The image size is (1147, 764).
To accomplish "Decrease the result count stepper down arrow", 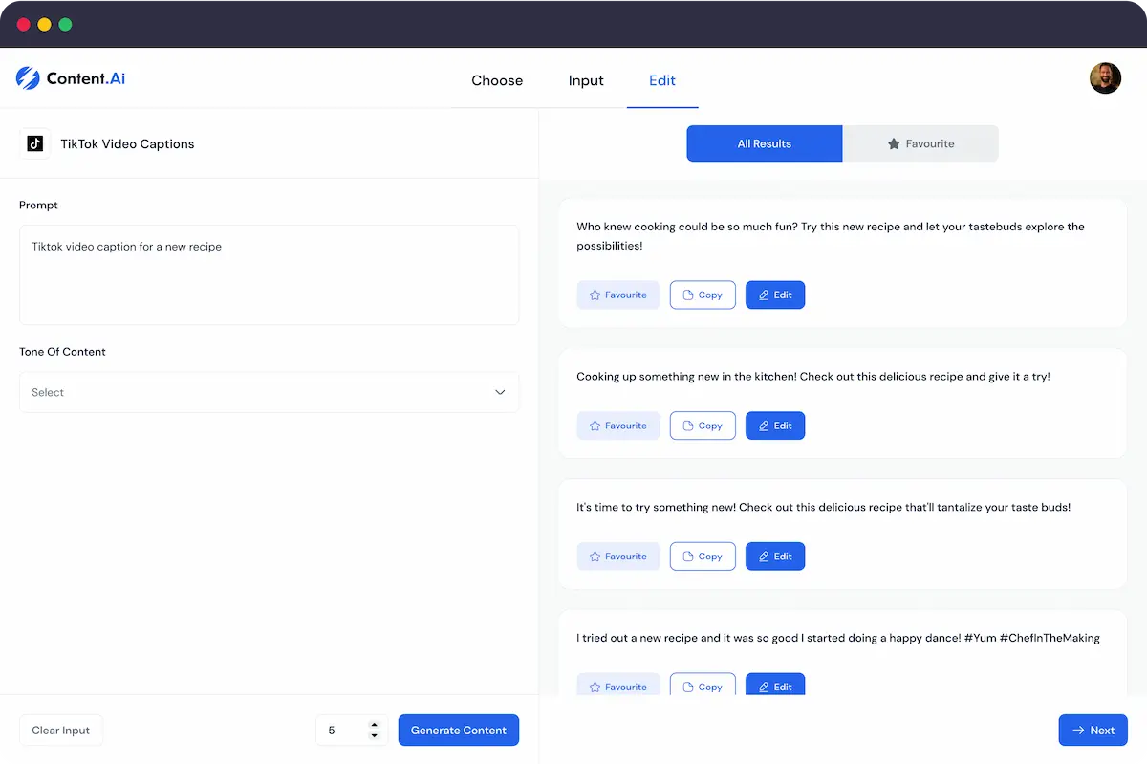I will pyautogui.click(x=375, y=736).
